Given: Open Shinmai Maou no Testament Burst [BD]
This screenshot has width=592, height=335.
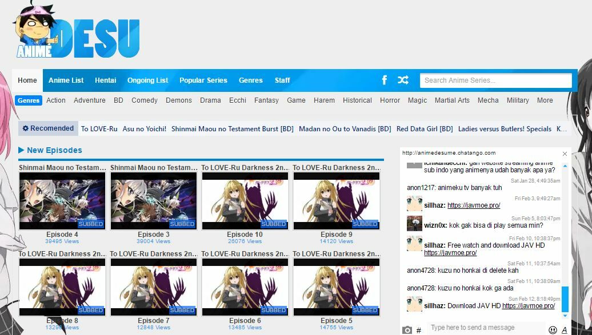Looking at the screenshot, I should coord(233,129).
